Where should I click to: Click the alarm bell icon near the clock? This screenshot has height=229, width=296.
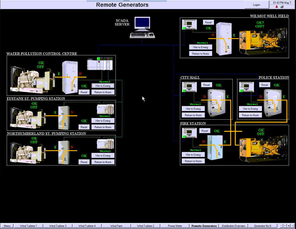276,7
